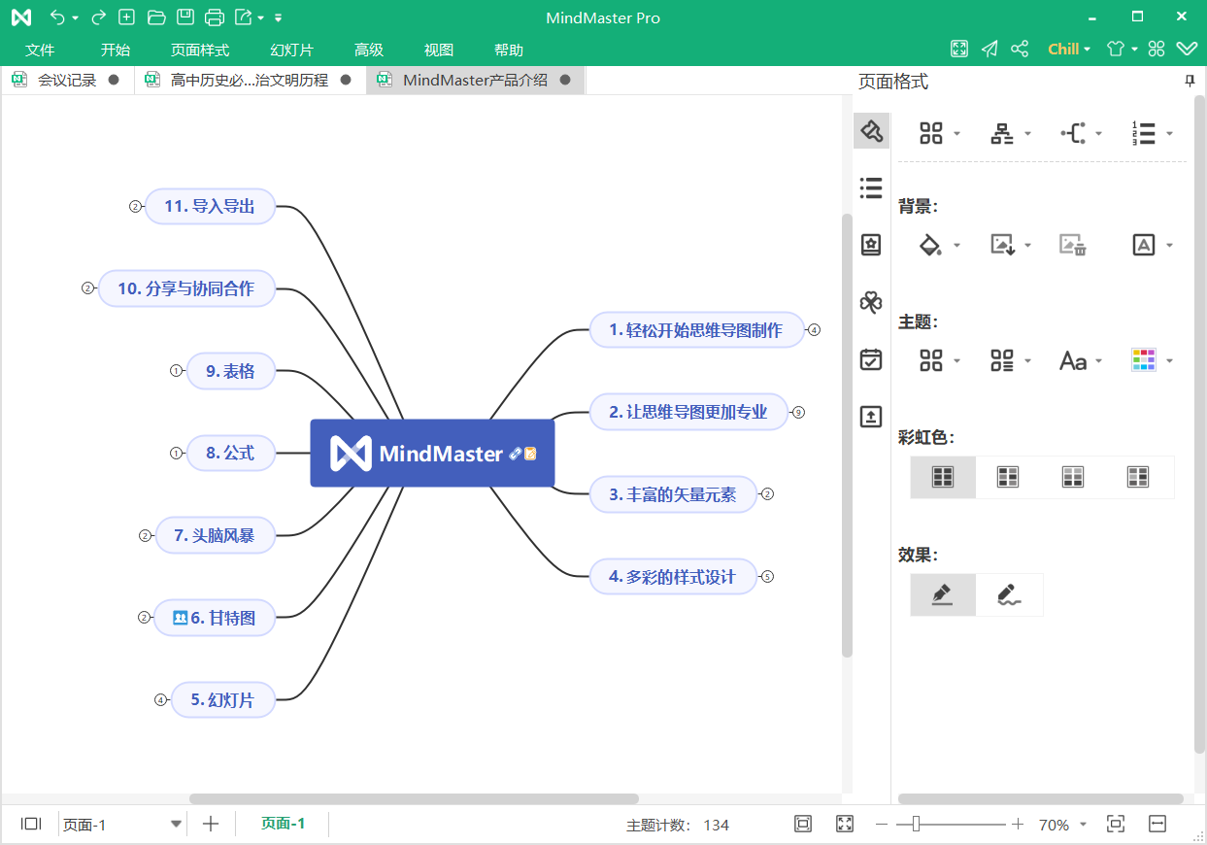
Task: Undo the last action via the curved arrow
Action: pyautogui.click(x=58, y=17)
